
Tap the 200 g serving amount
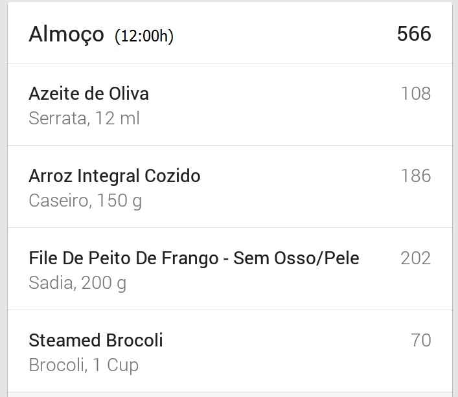click(x=104, y=283)
